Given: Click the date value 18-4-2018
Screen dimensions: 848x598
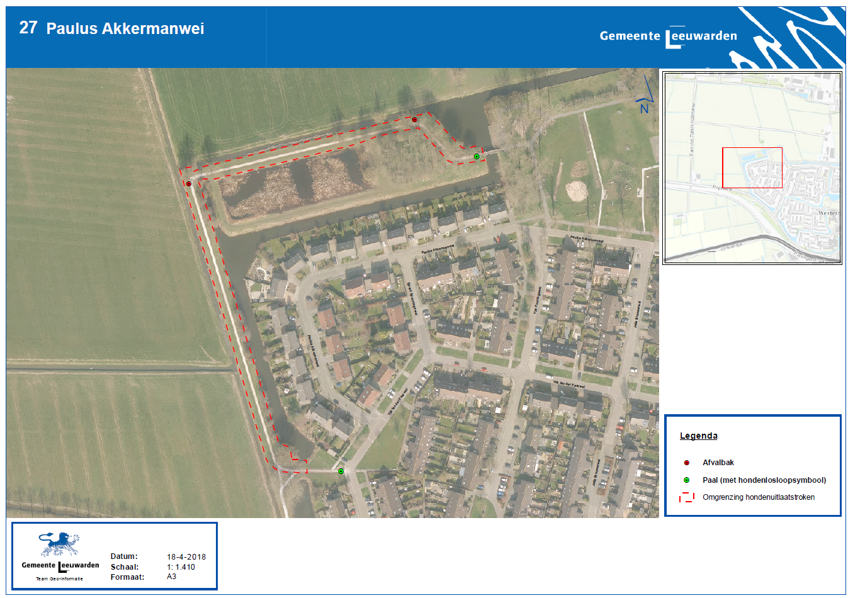Looking at the screenshot, I should 186,557.
